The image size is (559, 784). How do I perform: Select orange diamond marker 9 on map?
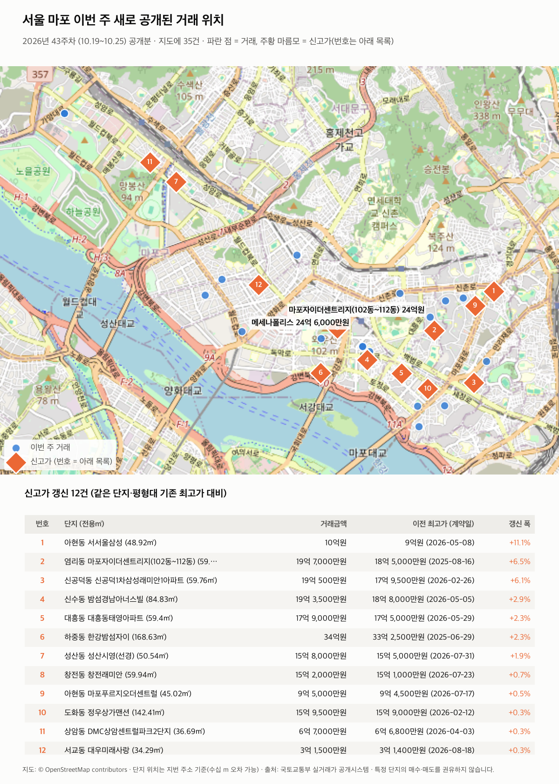click(475, 305)
